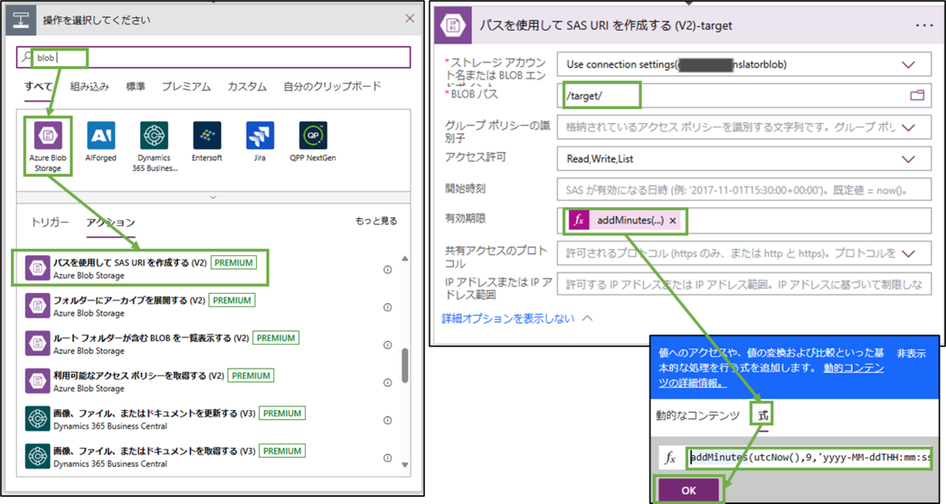This screenshot has height=504, width=946.
Task: Switch to the プレミアム tab
Action: click(x=187, y=87)
